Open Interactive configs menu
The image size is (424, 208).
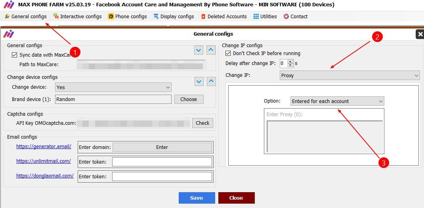click(x=78, y=17)
